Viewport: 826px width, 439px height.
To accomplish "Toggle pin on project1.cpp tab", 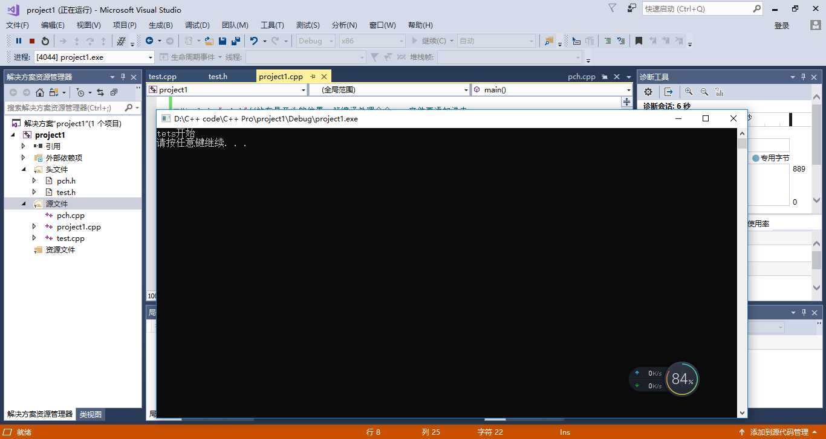I will tap(313, 77).
